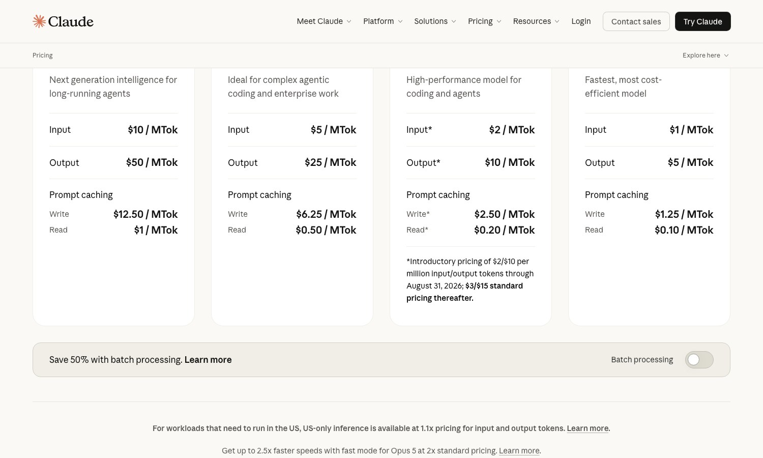Viewport: 763px width, 458px height.
Task: Open the Resources menu
Action: click(536, 21)
